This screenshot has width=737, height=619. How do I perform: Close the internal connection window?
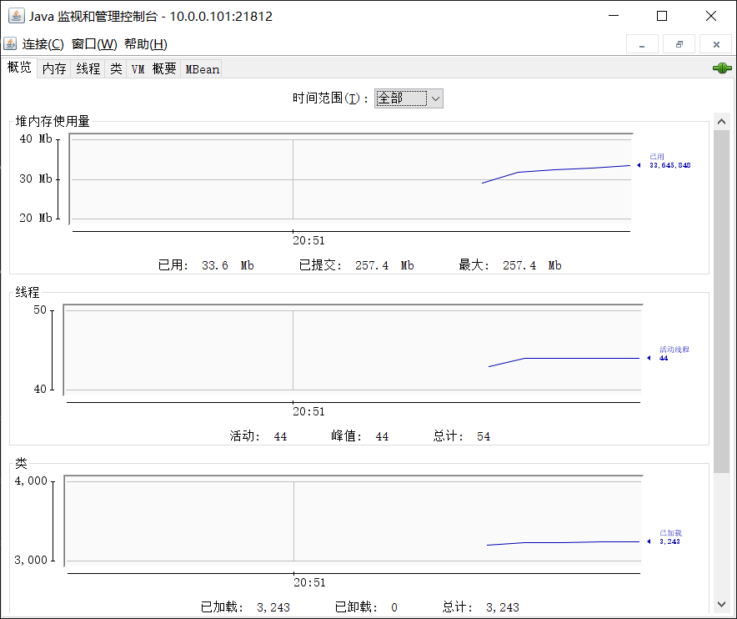point(716,44)
